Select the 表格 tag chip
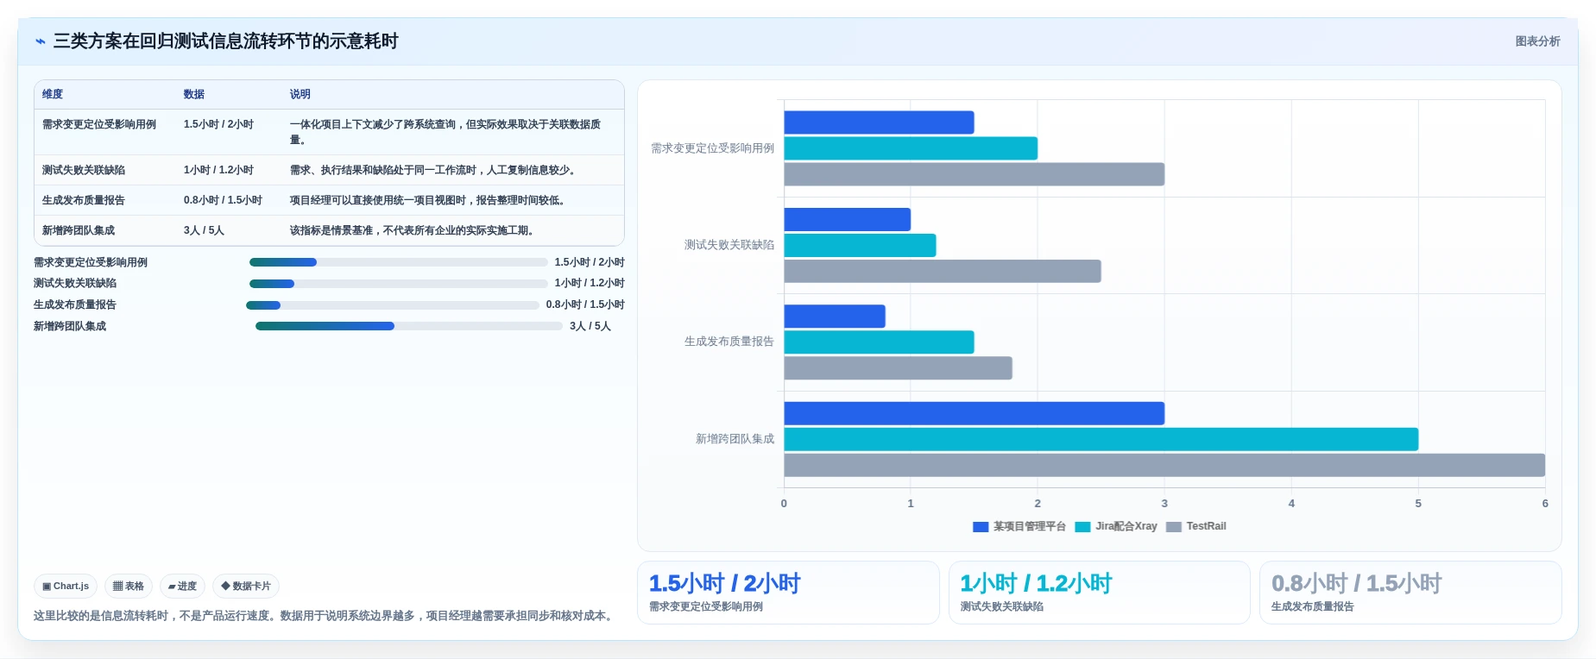This screenshot has height=659, width=1596. (129, 587)
